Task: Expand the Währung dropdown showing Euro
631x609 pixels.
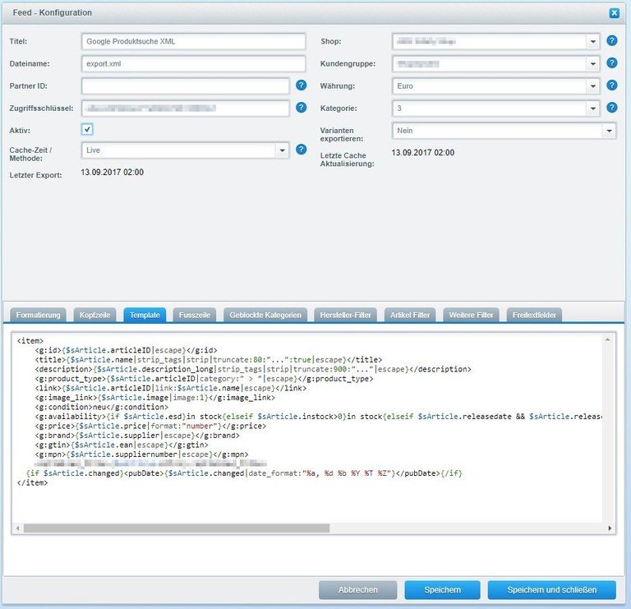Action: coord(592,86)
